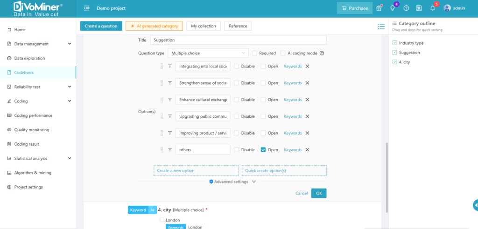Click the OK button

point(319,193)
